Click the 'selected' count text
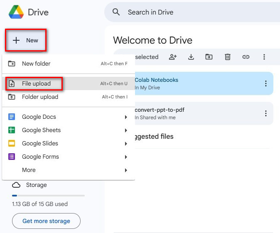Screen dimensions: 280x233 (x=147, y=57)
